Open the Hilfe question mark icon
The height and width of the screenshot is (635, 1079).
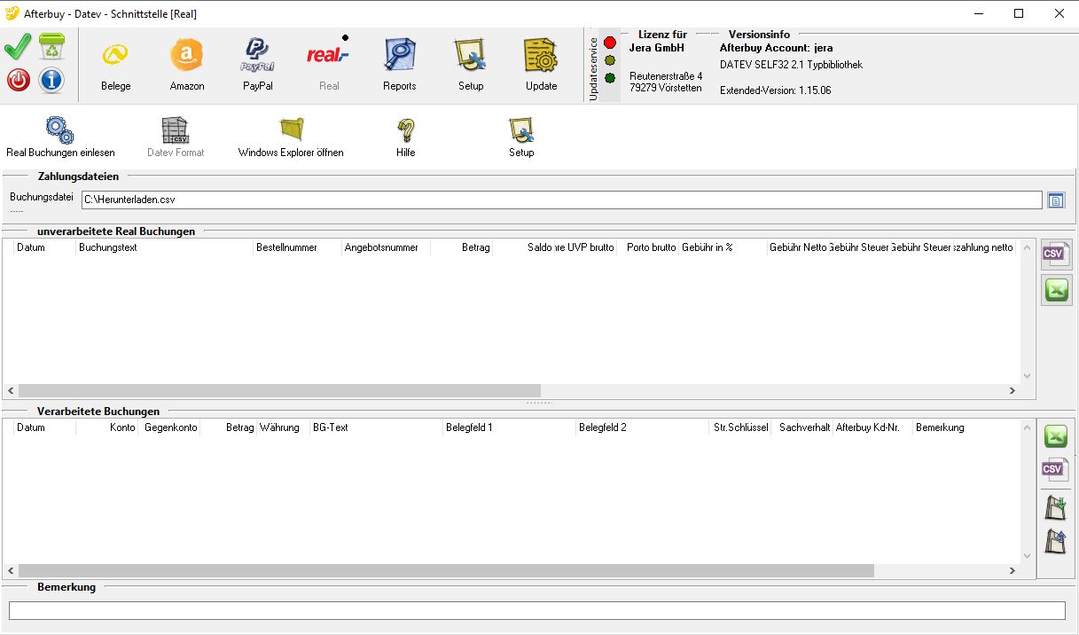[406, 137]
